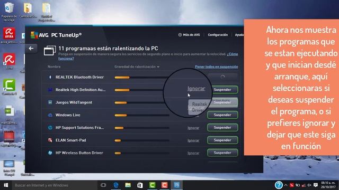Screen dimensions: 339x190
Task: Ignore HP Support Solutions Framework
Action: click(x=193, y=128)
